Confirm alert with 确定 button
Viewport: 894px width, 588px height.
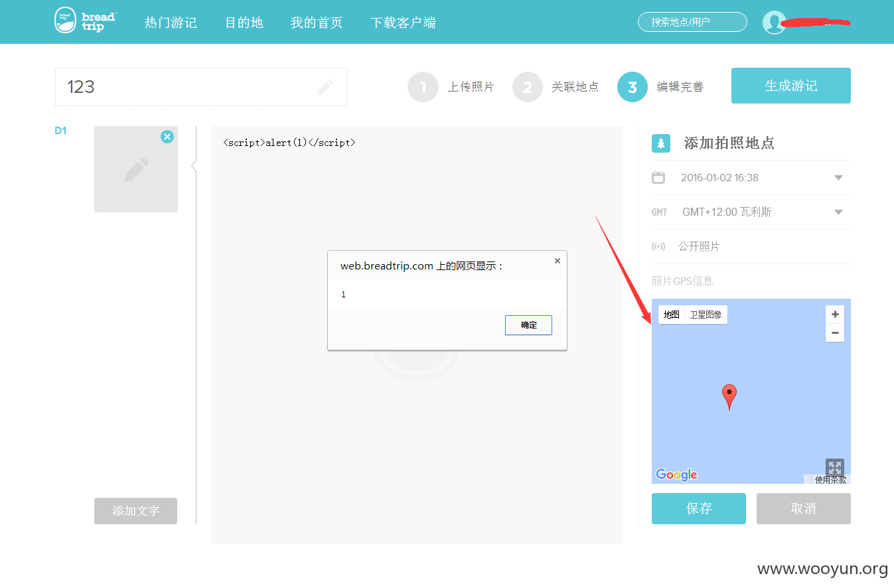tap(528, 325)
